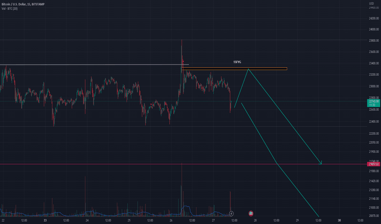
Task: Open the US flag economic event marker
Action: pos(251,213)
